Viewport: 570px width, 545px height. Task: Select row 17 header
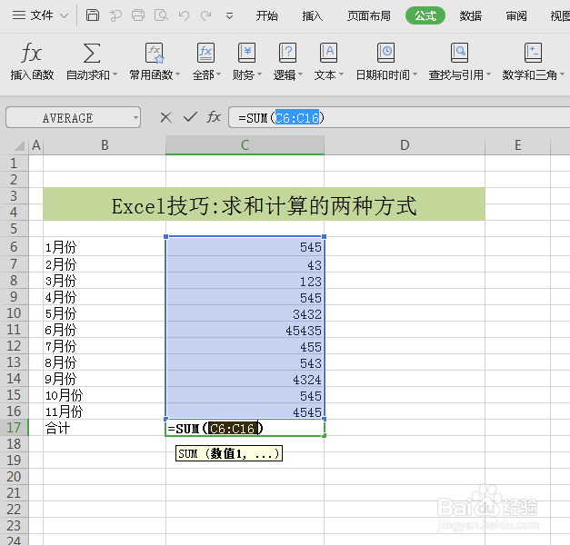(x=14, y=428)
